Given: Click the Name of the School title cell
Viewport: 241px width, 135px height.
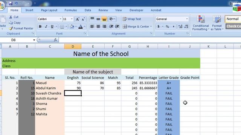Looking at the screenshot, I should click(x=101, y=54).
